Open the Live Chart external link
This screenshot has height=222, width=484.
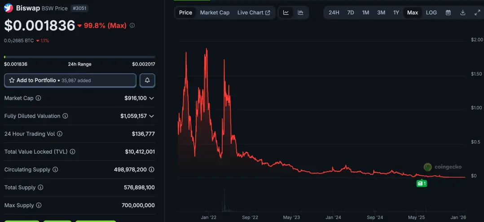tap(254, 13)
